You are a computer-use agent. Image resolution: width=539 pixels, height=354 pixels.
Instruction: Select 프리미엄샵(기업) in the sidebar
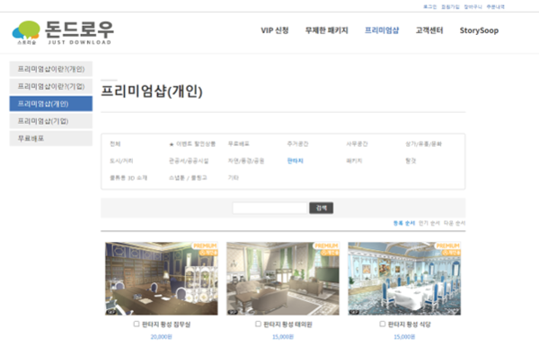click(51, 121)
